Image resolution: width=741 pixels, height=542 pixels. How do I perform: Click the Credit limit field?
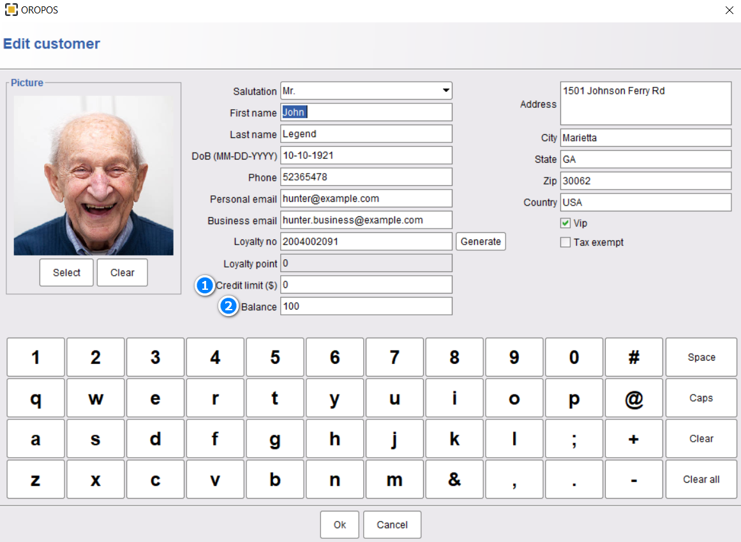click(366, 285)
